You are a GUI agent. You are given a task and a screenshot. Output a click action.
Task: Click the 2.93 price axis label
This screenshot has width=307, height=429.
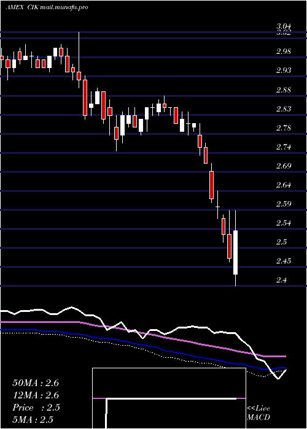(284, 70)
